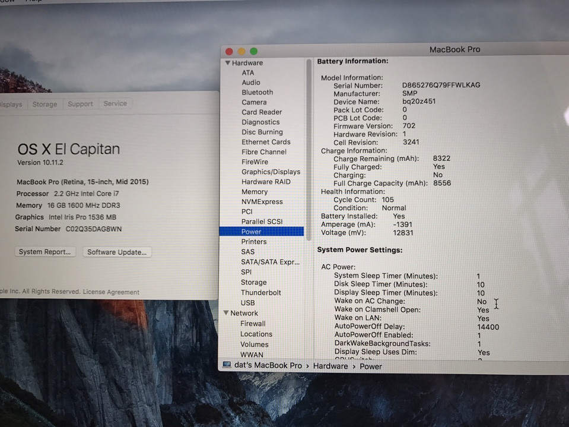Open the FireWire entry
This screenshot has width=569, height=427.
point(255,162)
